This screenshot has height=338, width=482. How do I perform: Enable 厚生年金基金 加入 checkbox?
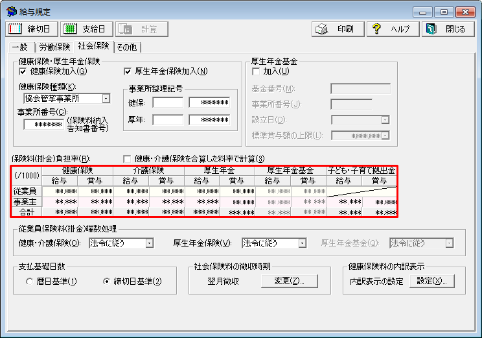click(x=255, y=71)
